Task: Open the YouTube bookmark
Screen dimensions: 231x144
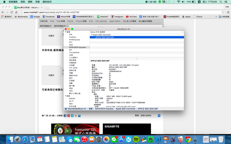Action: point(131,17)
